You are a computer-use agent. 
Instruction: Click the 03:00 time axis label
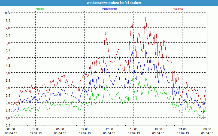click(x=36, y=129)
